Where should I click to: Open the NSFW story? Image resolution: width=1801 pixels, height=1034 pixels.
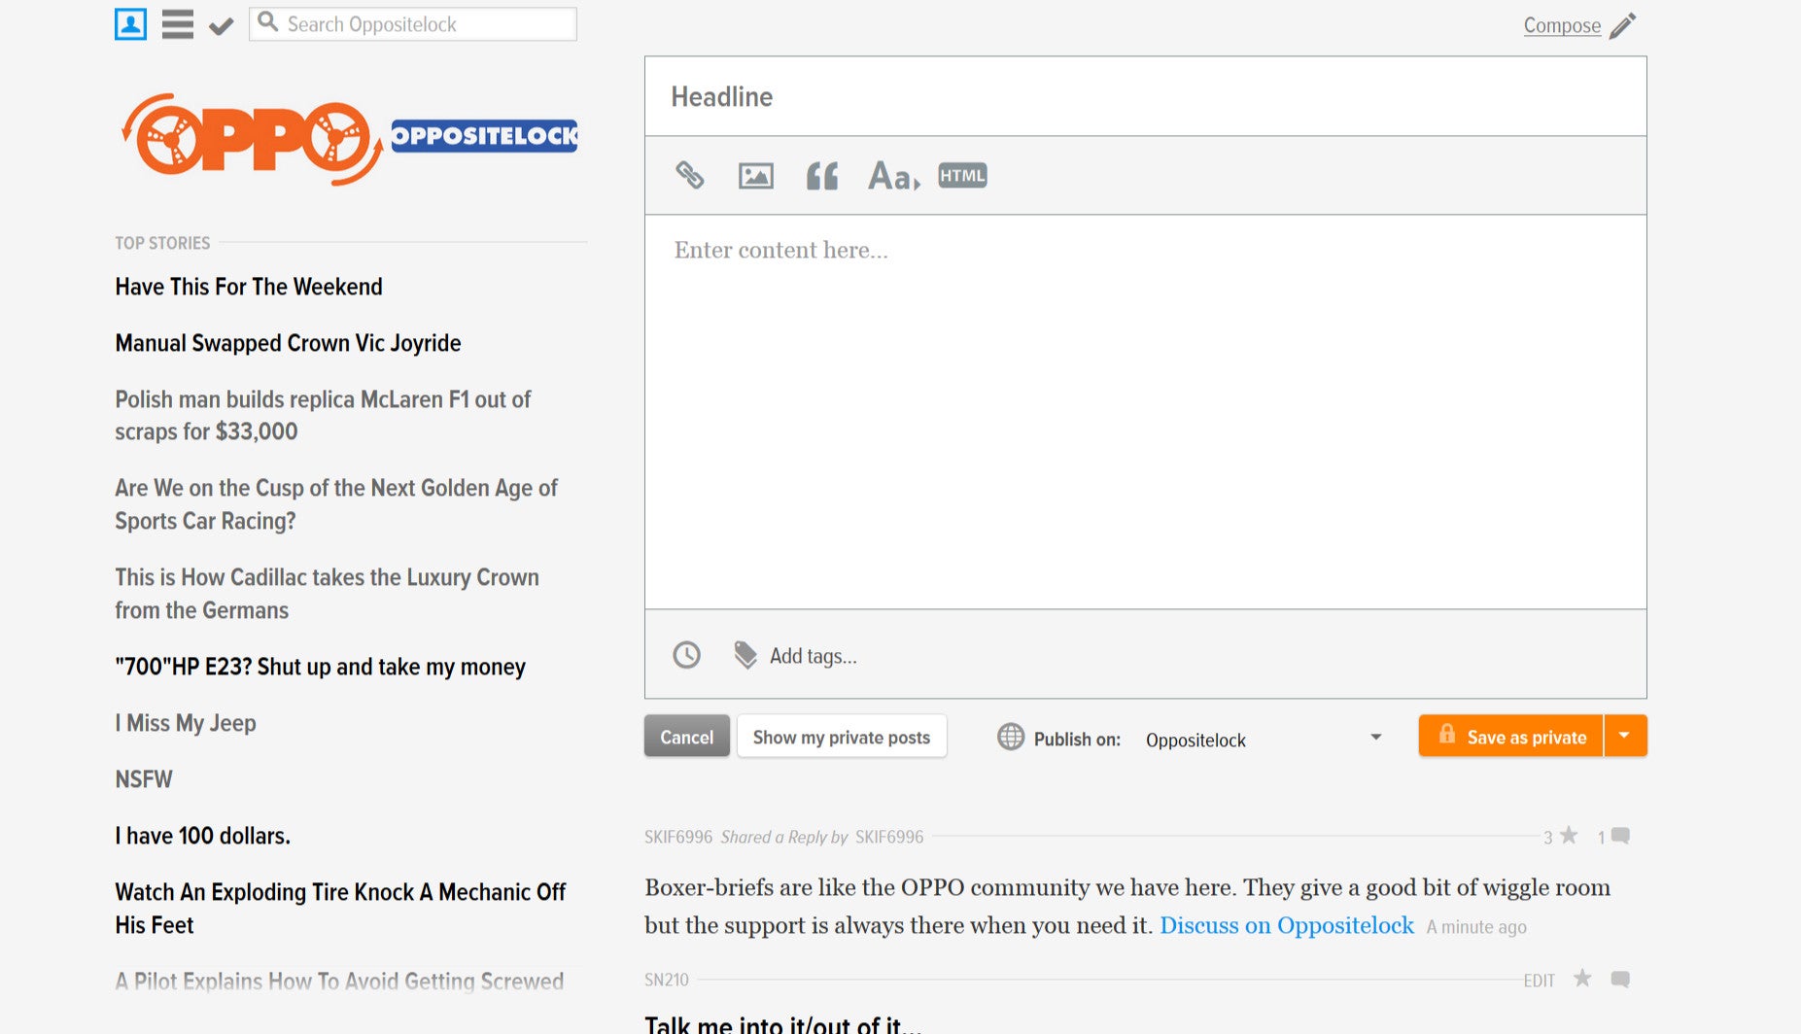[x=144, y=779]
